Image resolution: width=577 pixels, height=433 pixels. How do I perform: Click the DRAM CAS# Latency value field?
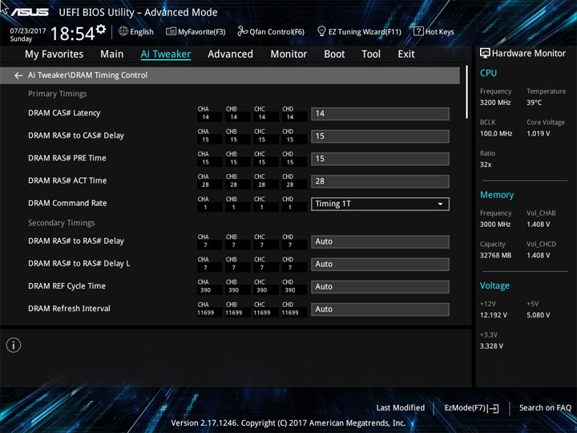pyautogui.click(x=380, y=114)
